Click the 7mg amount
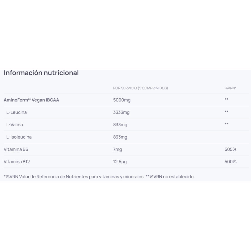 pyautogui.click(x=117, y=149)
